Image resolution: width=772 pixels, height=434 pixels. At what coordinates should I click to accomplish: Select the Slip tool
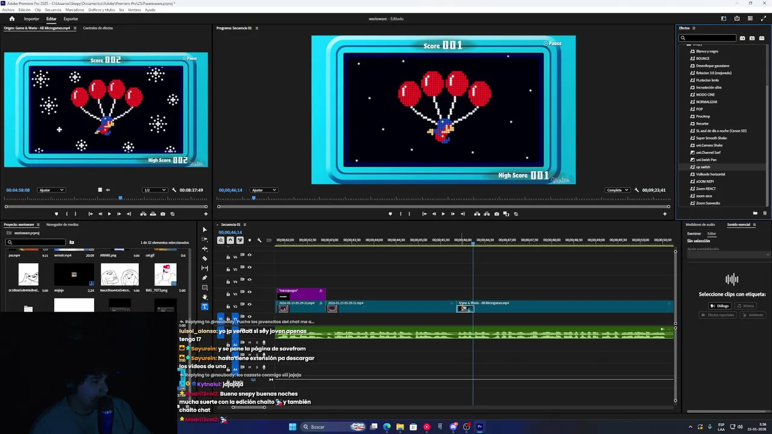tap(204, 268)
